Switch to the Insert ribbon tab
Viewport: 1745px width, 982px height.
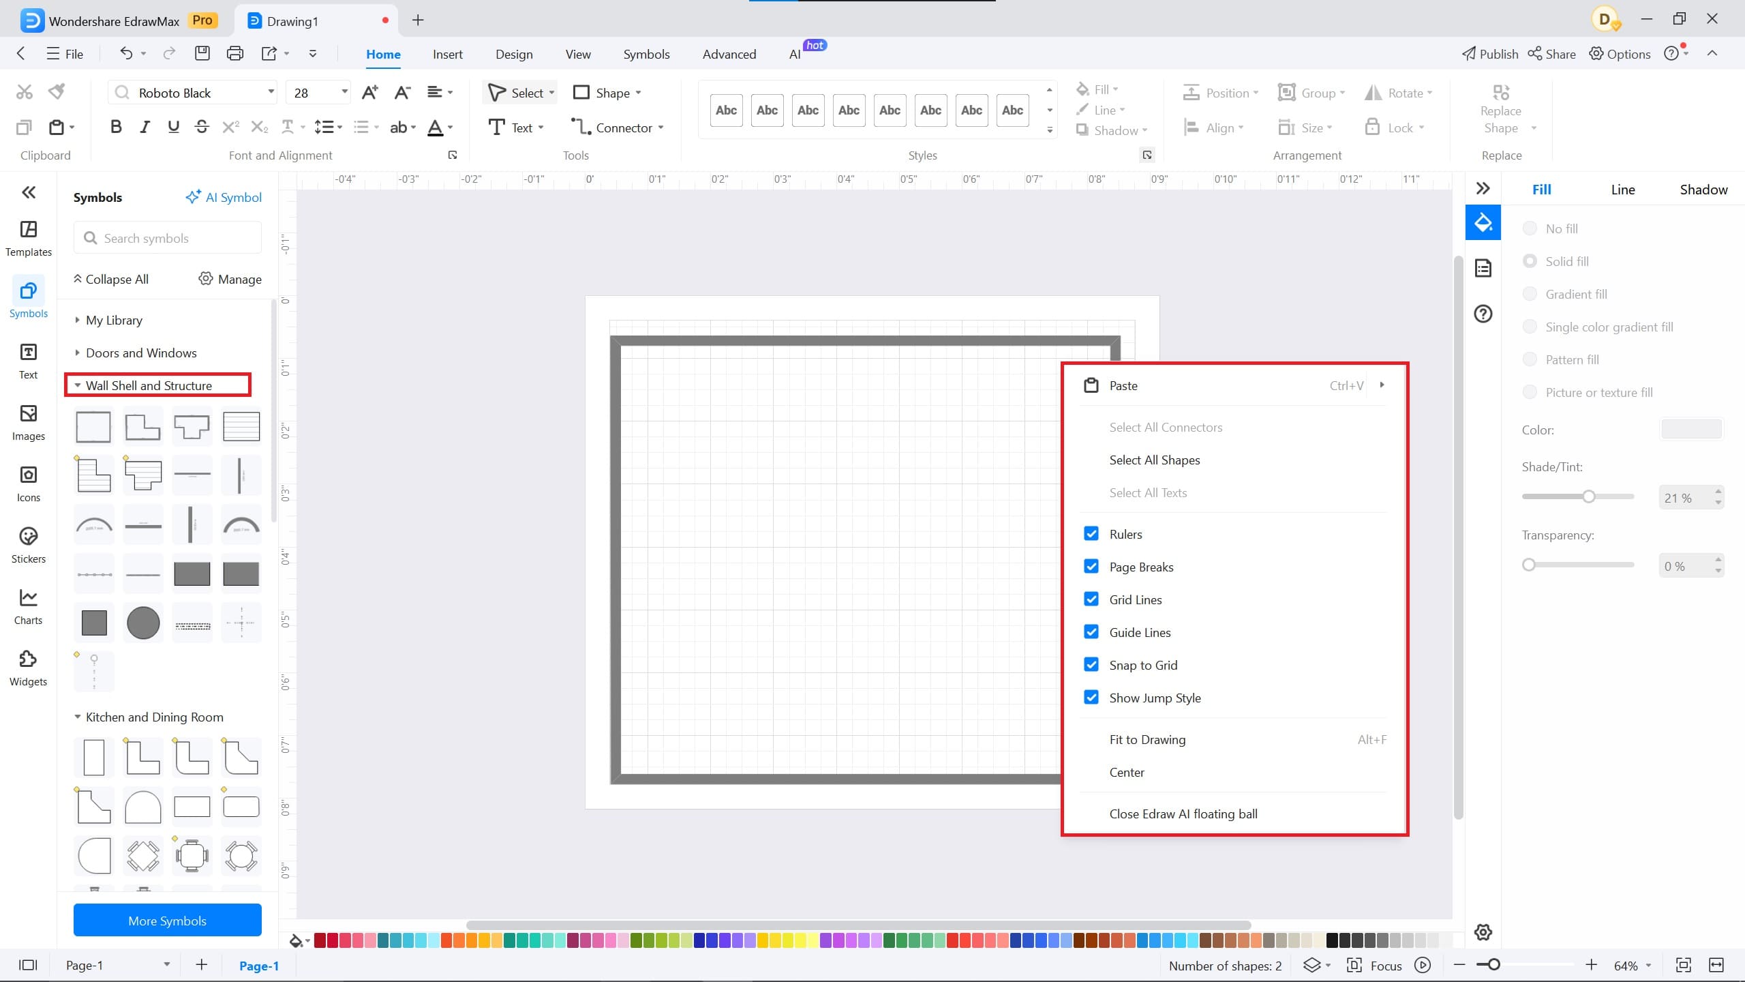point(447,54)
